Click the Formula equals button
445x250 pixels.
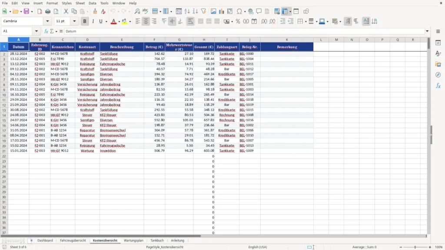click(x=61, y=31)
